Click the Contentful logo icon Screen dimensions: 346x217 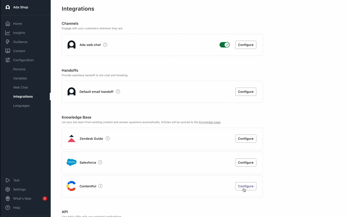[x=71, y=186]
